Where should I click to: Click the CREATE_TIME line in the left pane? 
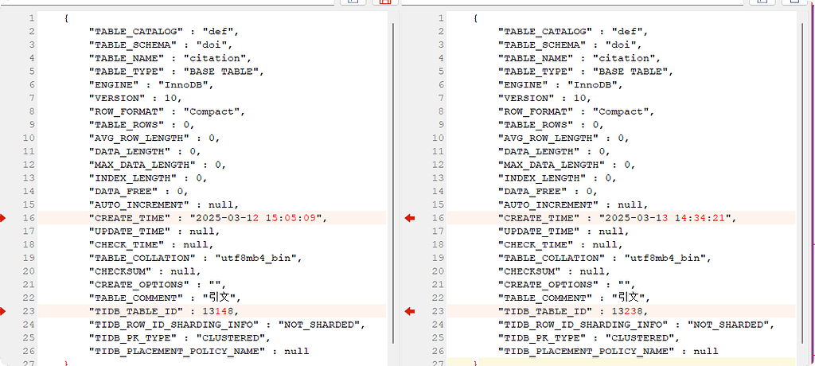click(x=208, y=217)
